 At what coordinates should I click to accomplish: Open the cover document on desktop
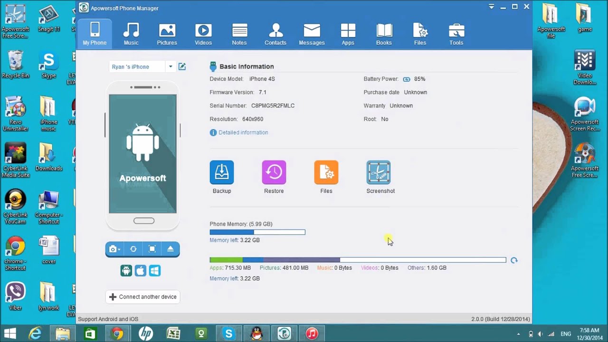point(48,250)
